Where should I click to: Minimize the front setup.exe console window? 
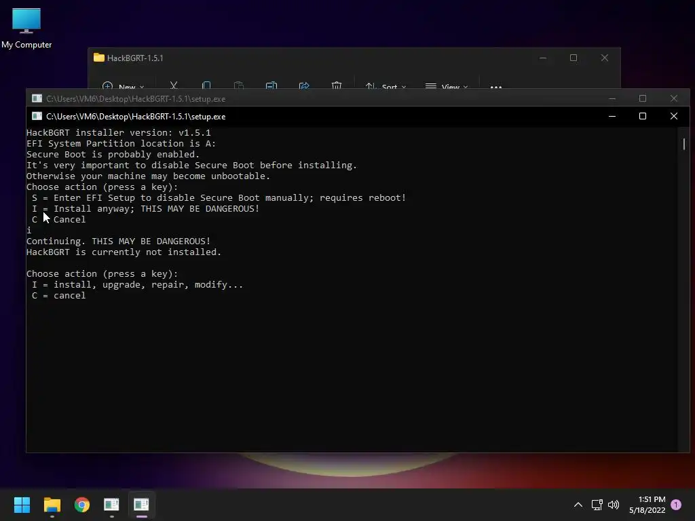point(612,116)
